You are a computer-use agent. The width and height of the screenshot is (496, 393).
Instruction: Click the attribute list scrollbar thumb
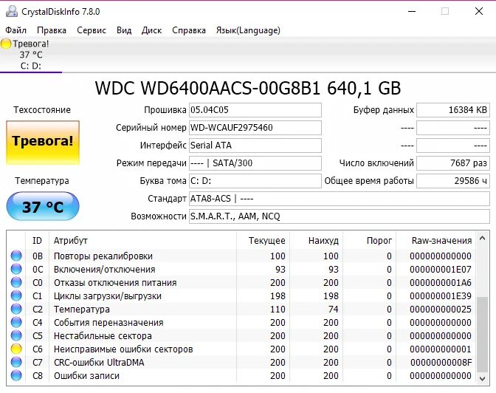(483, 335)
